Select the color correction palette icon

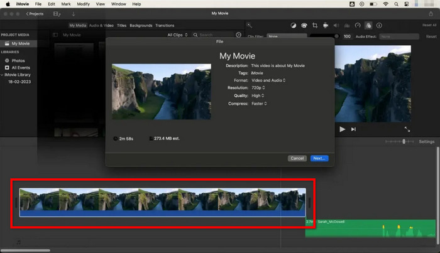pos(304,26)
